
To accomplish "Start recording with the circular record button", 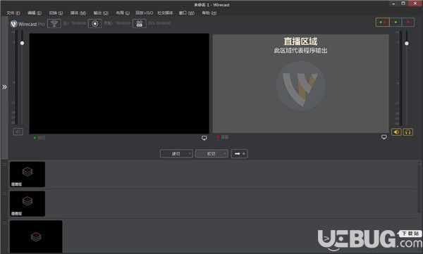I will 95,24.
